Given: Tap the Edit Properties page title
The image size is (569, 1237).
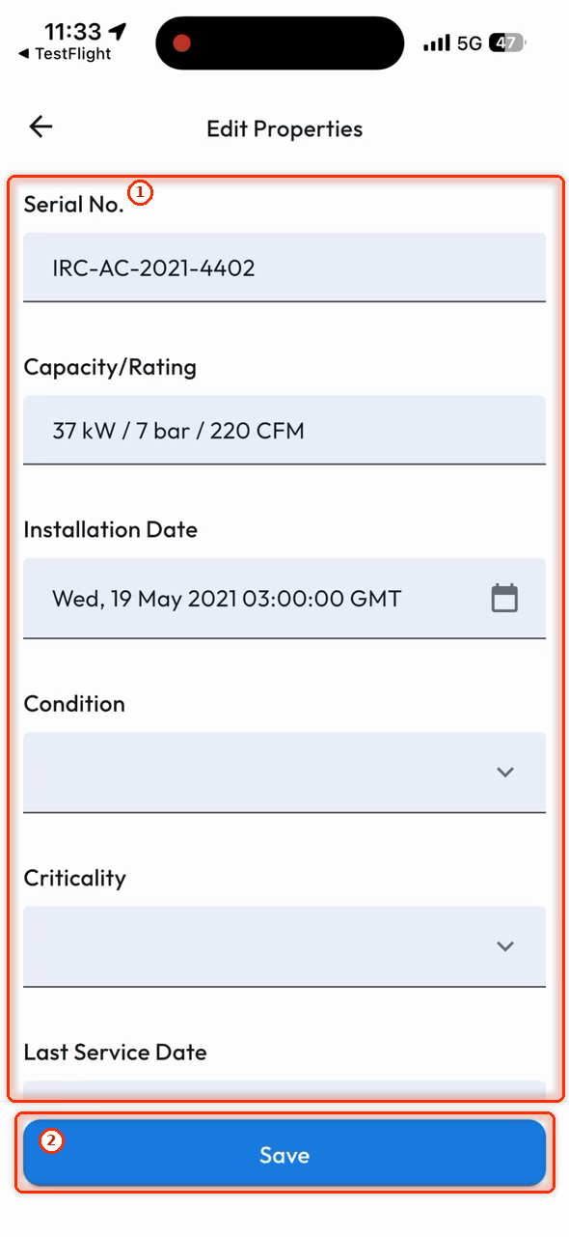Looking at the screenshot, I should click(x=284, y=128).
